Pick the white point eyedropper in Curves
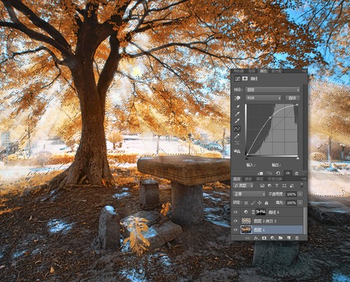The height and width of the screenshot is (282, 350). pos(237,120)
